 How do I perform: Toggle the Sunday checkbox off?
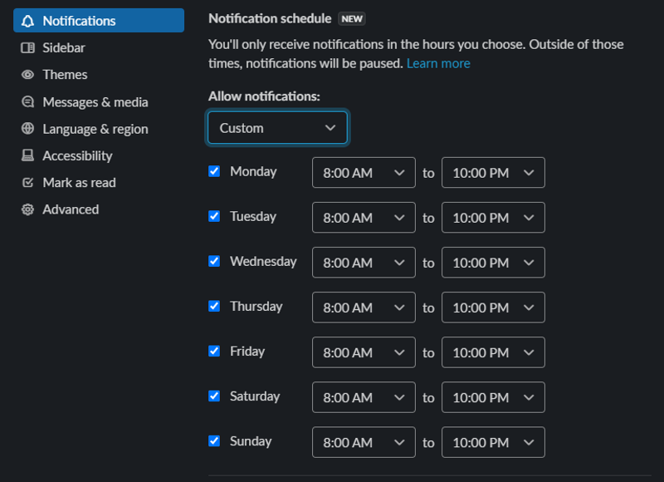point(214,440)
